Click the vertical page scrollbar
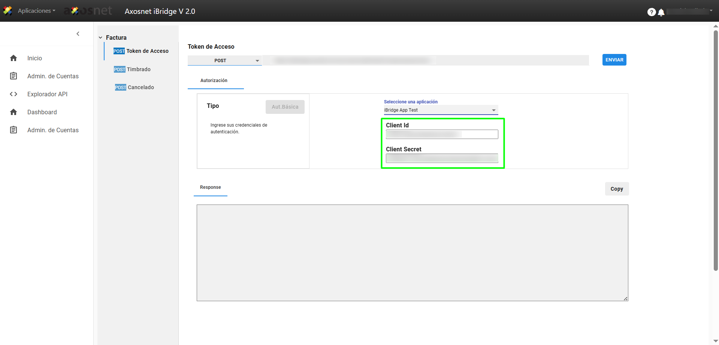The height and width of the screenshot is (345, 719). (x=715, y=150)
